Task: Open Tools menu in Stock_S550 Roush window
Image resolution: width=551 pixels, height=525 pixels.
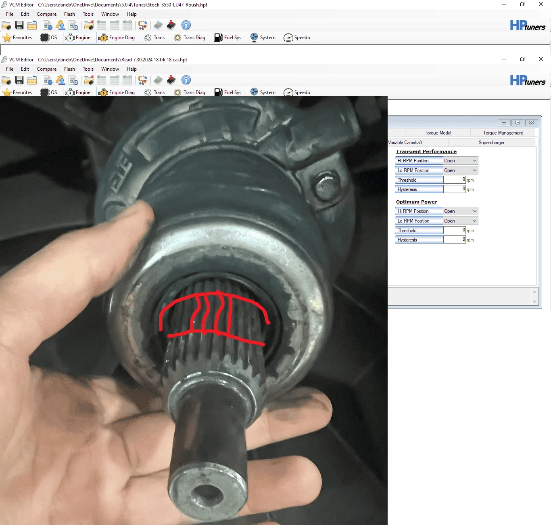Action: click(88, 14)
